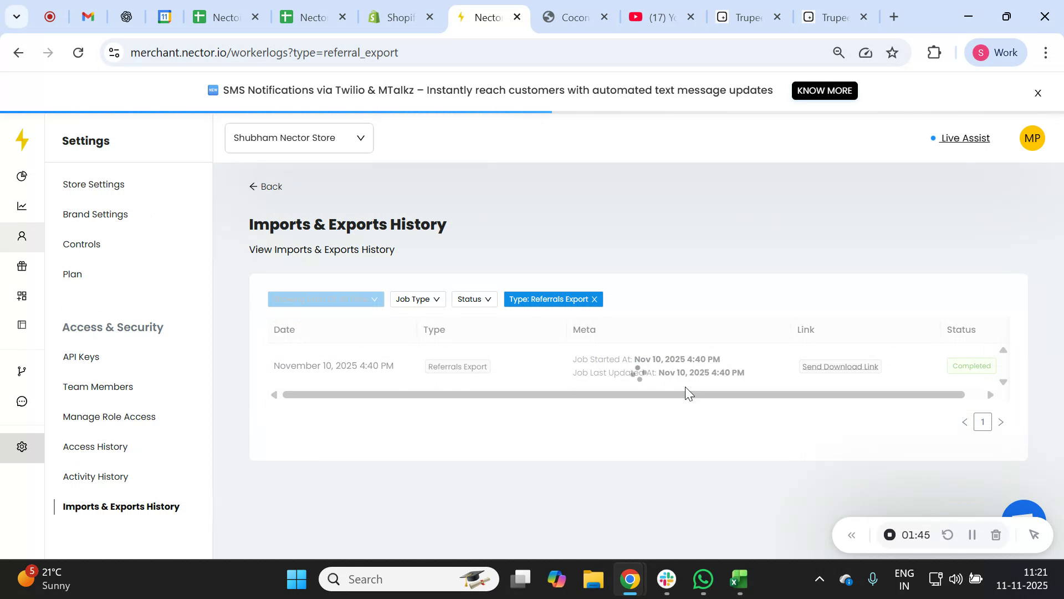
Task: Open the analytics pie chart section
Action: point(22,176)
